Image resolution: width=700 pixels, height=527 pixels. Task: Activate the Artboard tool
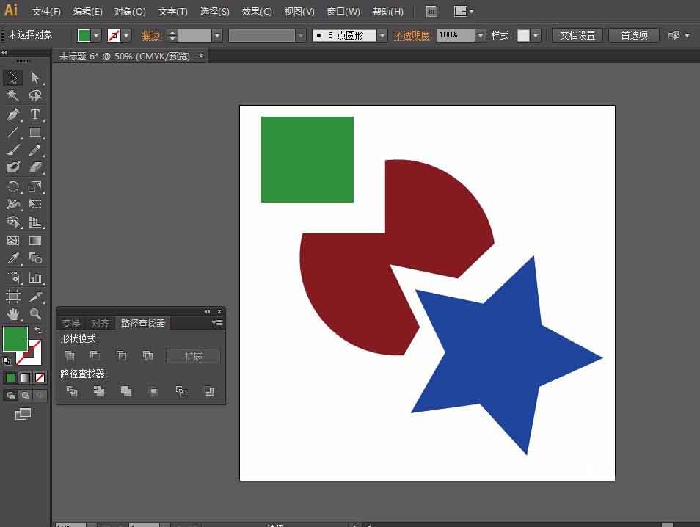click(13, 296)
